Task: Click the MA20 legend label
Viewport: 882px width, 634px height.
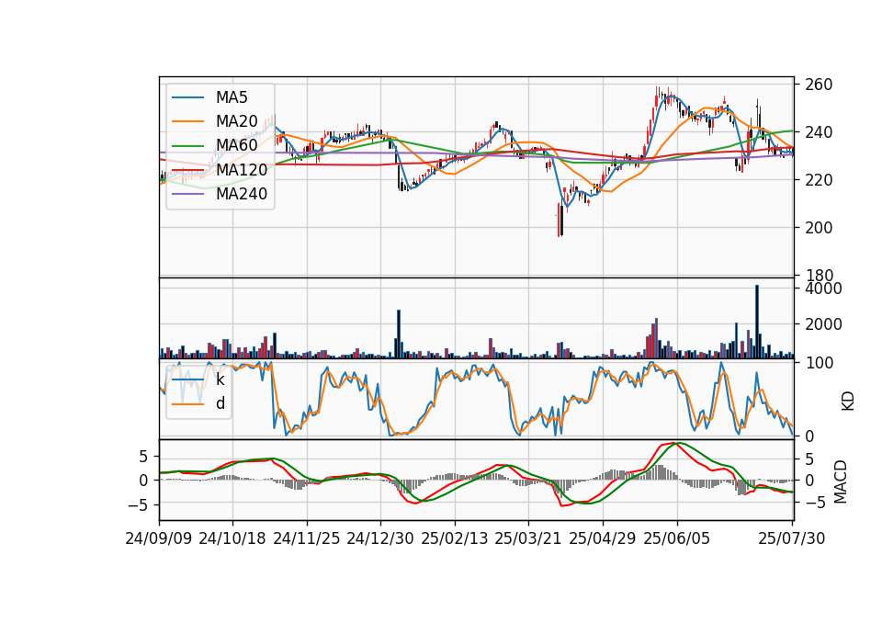Action: click(236, 121)
